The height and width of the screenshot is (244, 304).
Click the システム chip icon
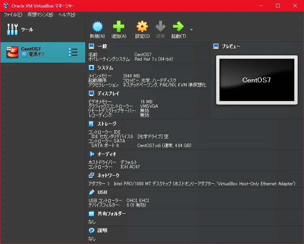coord(91,68)
